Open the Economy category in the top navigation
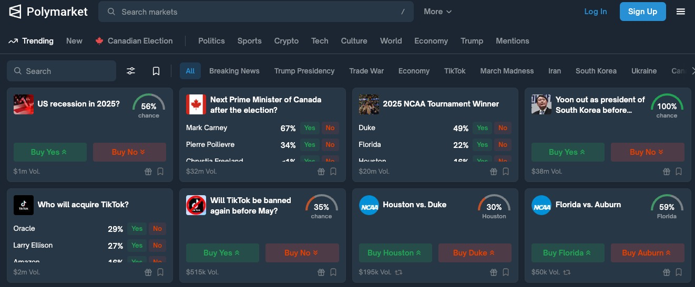 coord(431,41)
